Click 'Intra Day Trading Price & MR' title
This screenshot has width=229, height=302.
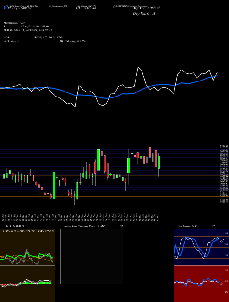(x=84, y=226)
